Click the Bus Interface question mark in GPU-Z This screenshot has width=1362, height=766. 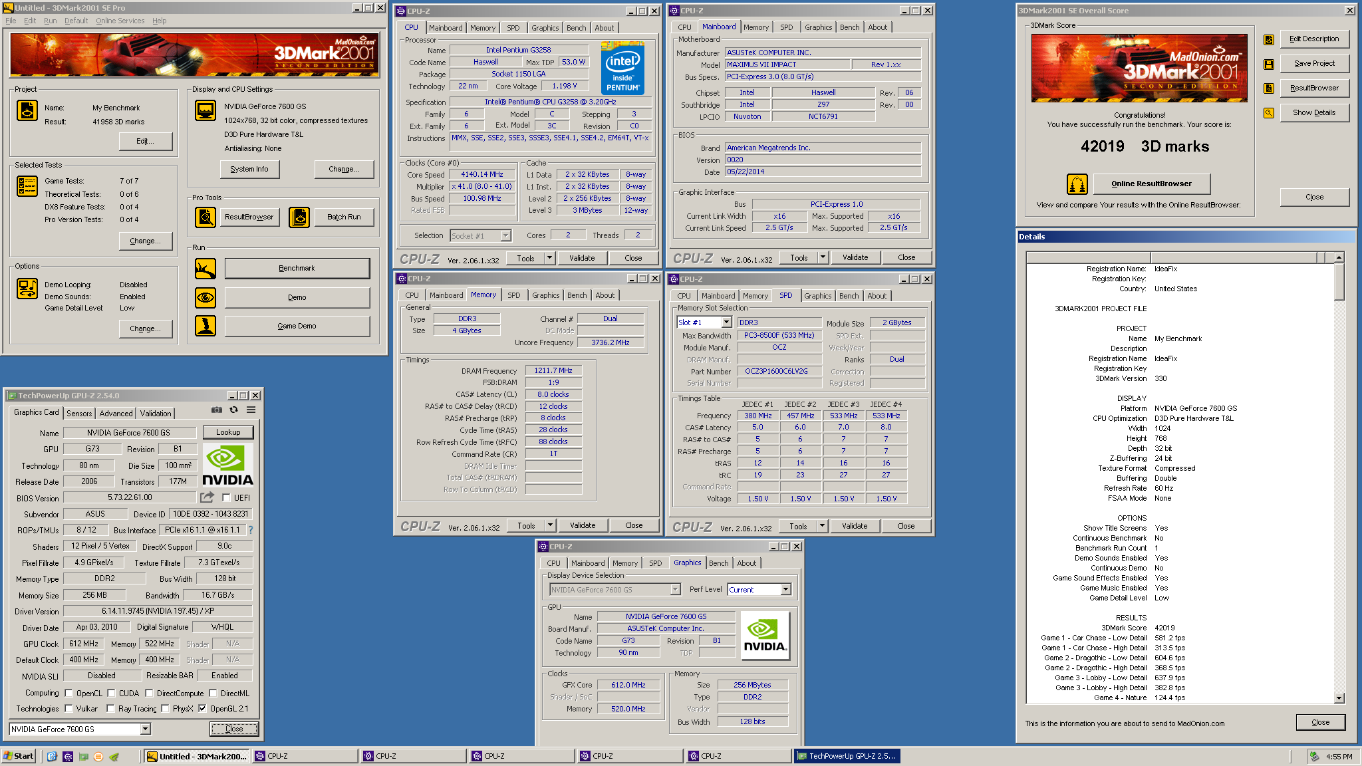(251, 530)
